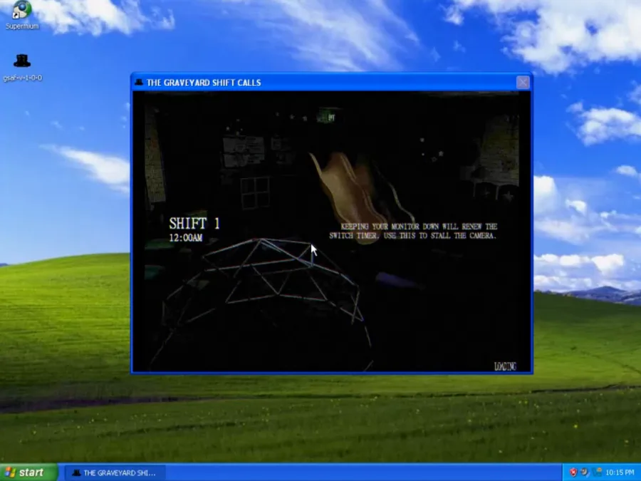The height and width of the screenshot is (481, 641).
Task: Click the network connection tray icon
Action: click(x=598, y=472)
